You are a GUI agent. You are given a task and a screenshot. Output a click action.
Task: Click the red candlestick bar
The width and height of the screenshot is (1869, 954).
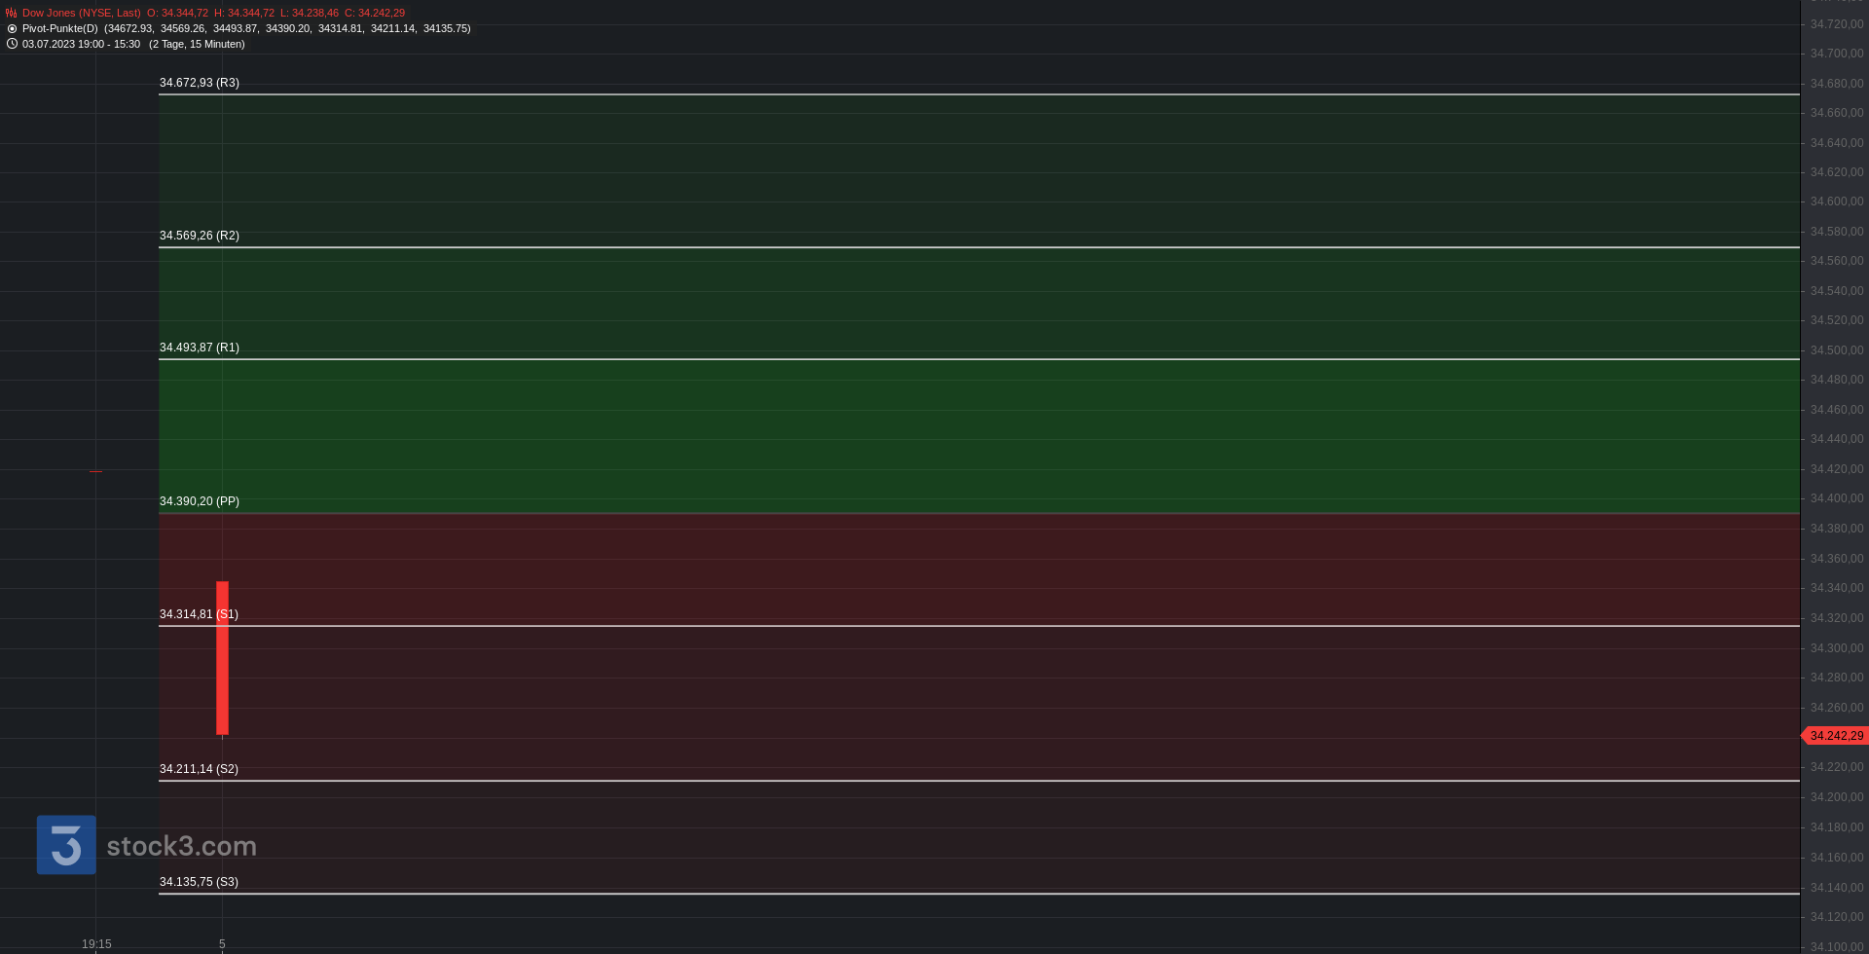[222, 658]
